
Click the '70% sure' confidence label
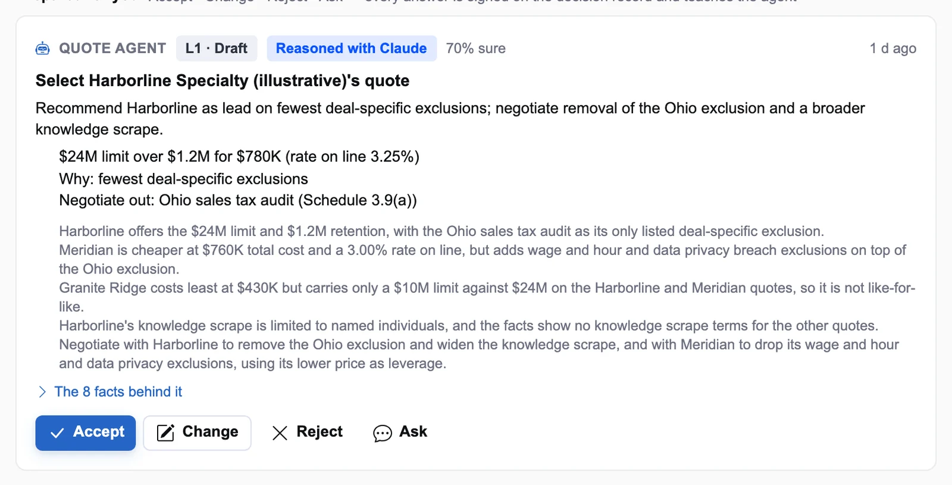pos(476,48)
